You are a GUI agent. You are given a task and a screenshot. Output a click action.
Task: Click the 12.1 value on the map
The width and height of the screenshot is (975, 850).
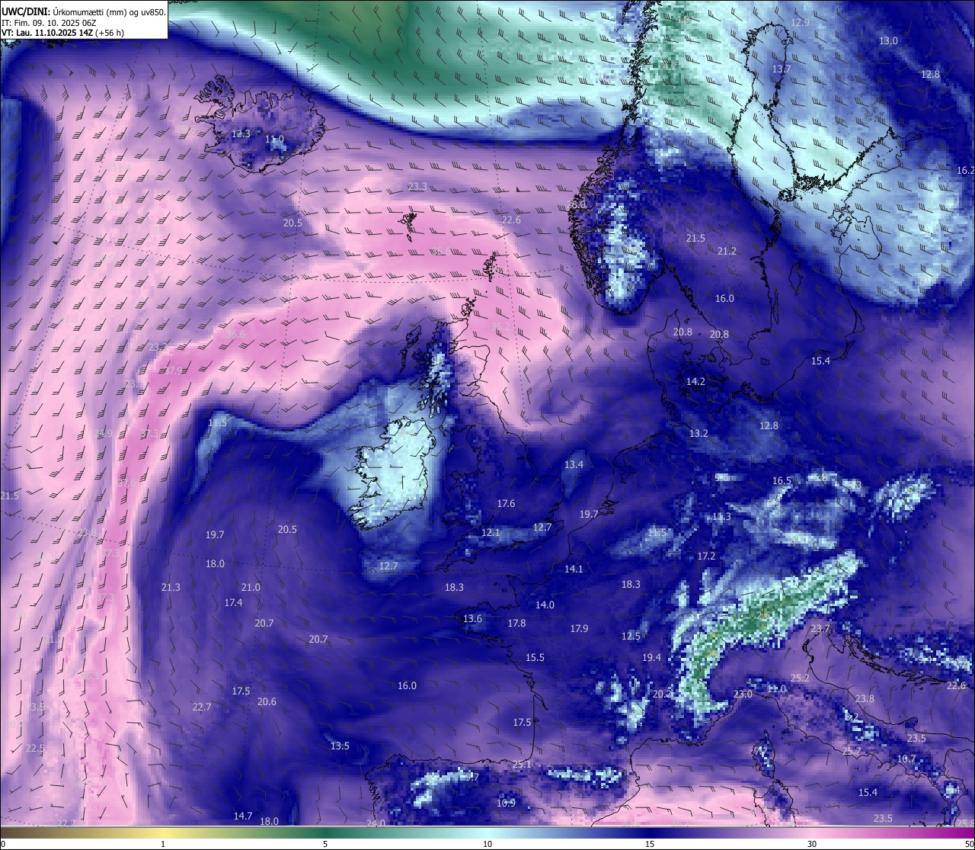point(491,532)
